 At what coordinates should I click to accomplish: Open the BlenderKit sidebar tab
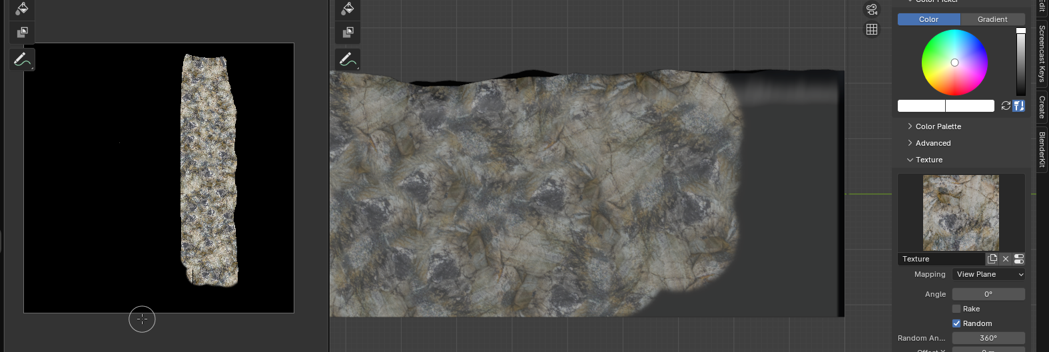coord(1042,150)
